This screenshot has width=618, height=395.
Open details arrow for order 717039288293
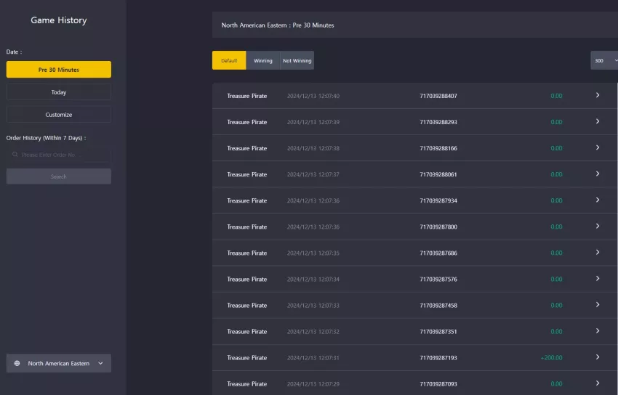(x=598, y=121)
